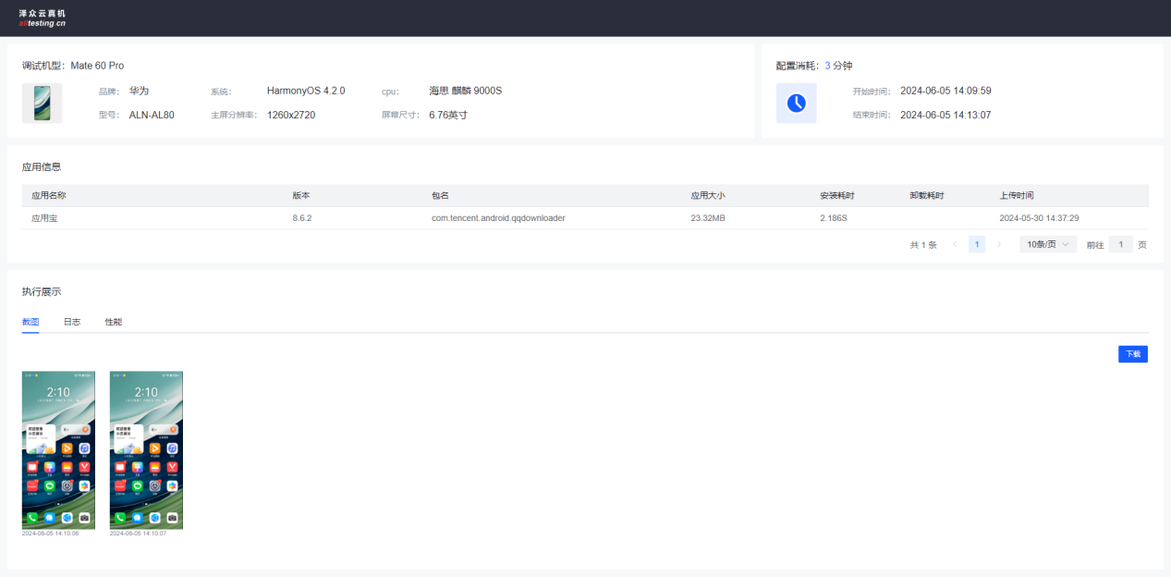The image size is (1171, 577).
Task: Click the com.tencent.android.qqdownloader package name
Action: click(x=498, y=218)
